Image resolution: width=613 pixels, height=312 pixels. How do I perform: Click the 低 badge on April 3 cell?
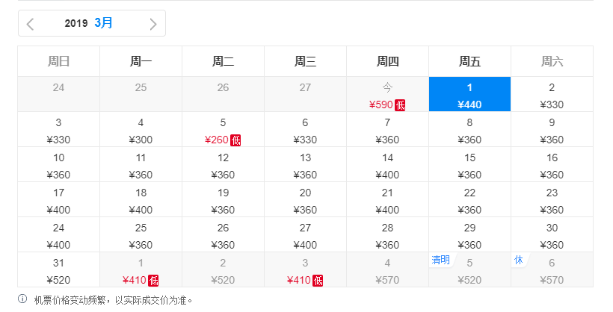pos(318,281)
